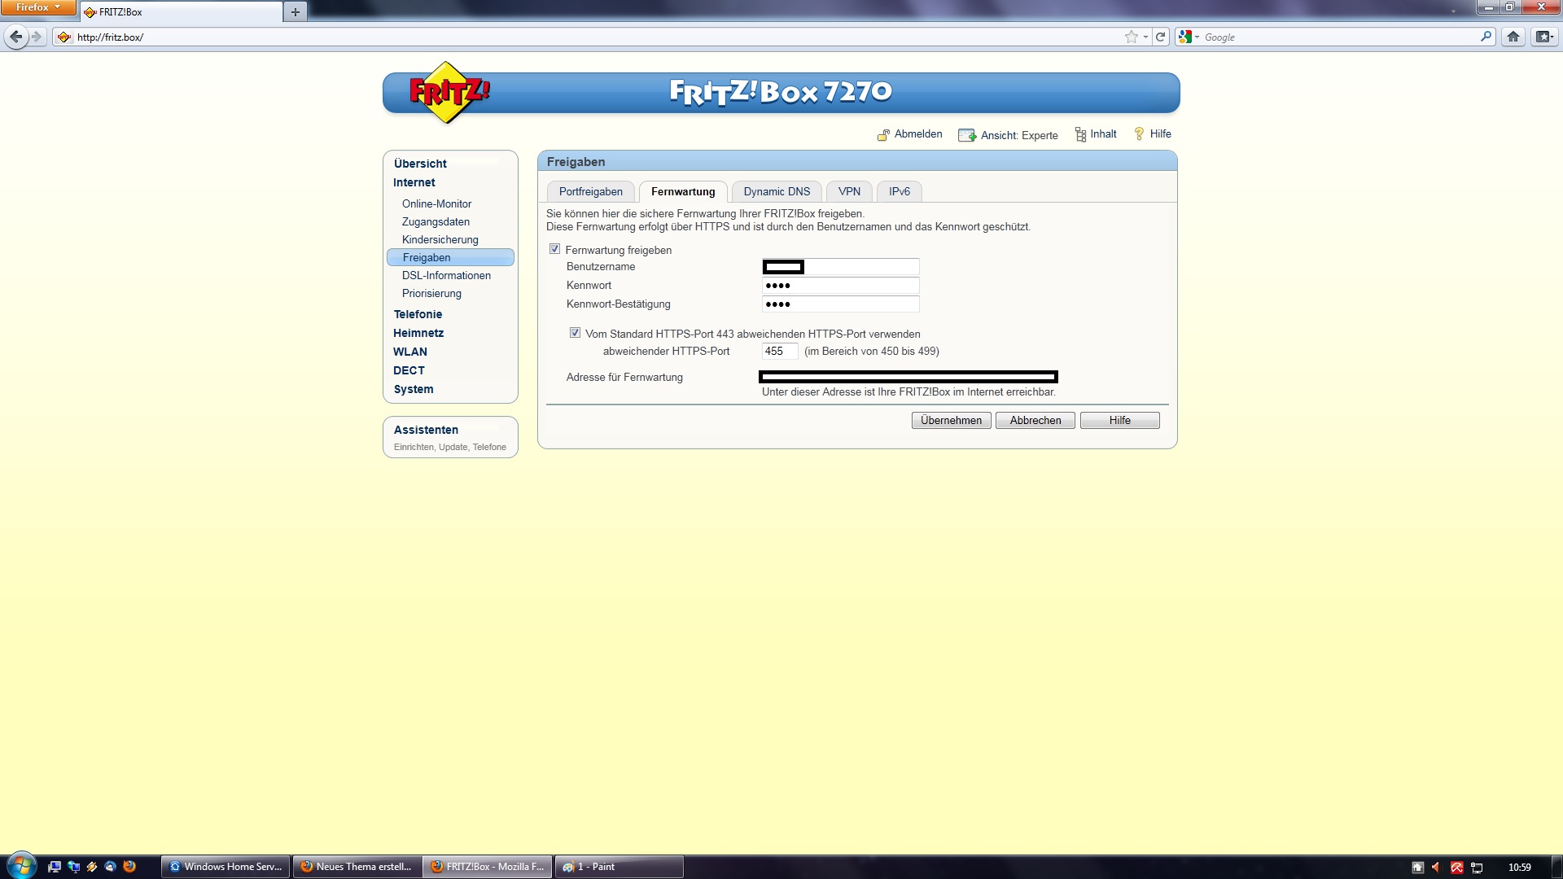Viewport: 1563px width, 879px height.
Task: Click the Windows Home Server tray icon
Action: (1417, 868)
